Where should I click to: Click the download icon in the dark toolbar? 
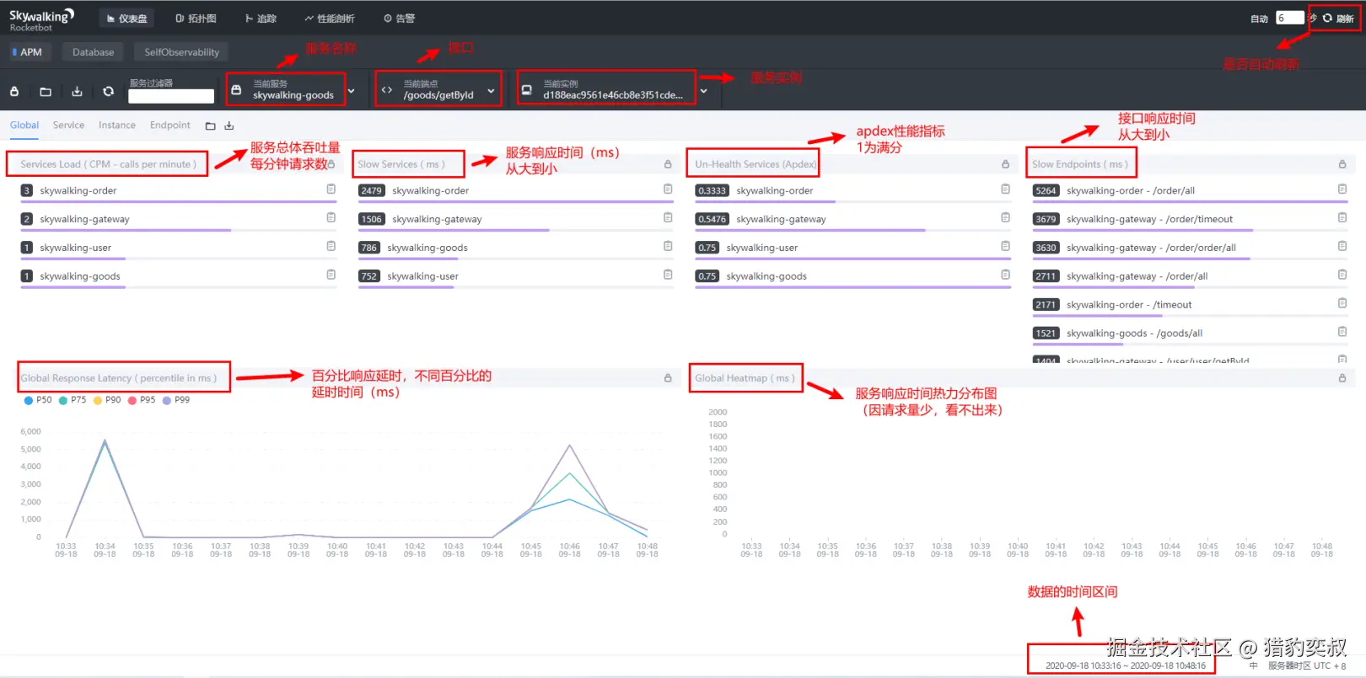click(x=77, y=91)
